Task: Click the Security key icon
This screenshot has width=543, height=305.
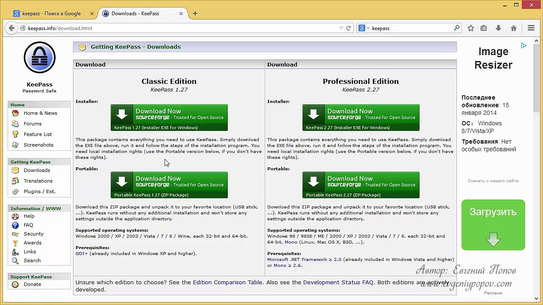Action: coord(15,234)
